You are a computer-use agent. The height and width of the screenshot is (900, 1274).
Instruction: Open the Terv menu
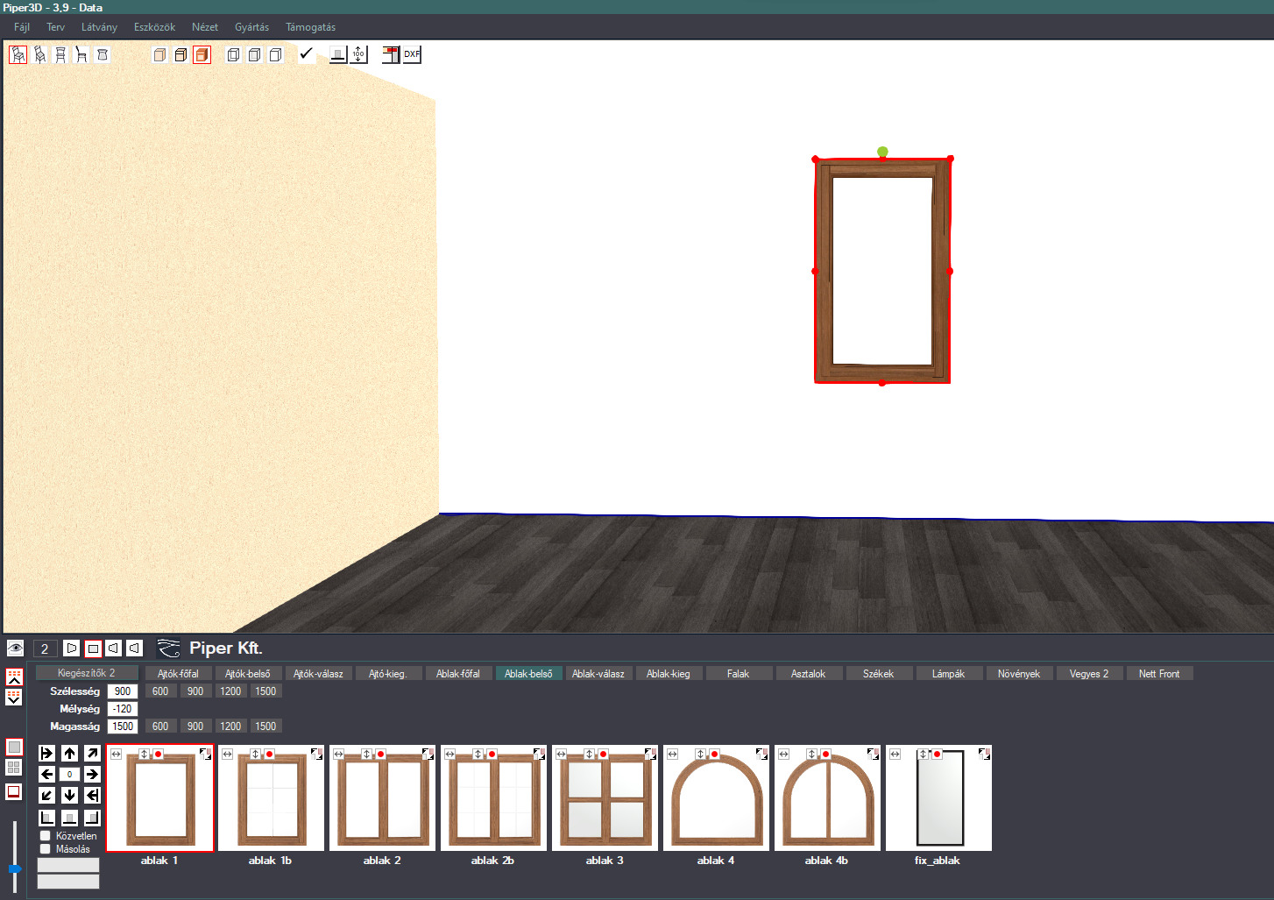[56, 27]
